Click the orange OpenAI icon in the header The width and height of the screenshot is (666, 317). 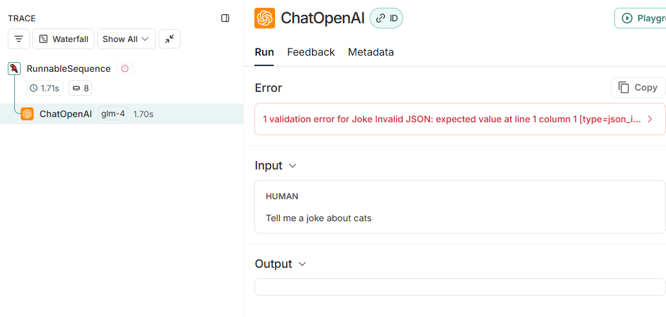click(x=265, y=18)
